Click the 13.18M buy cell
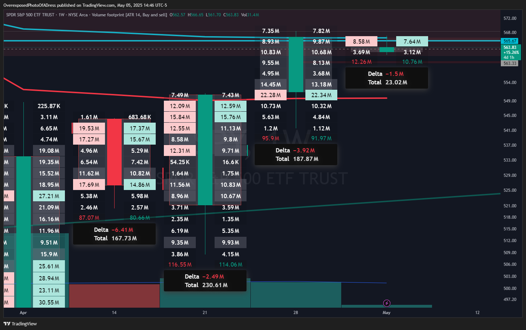The height and width of the screenshot is (330, 526). click(321, 84)
